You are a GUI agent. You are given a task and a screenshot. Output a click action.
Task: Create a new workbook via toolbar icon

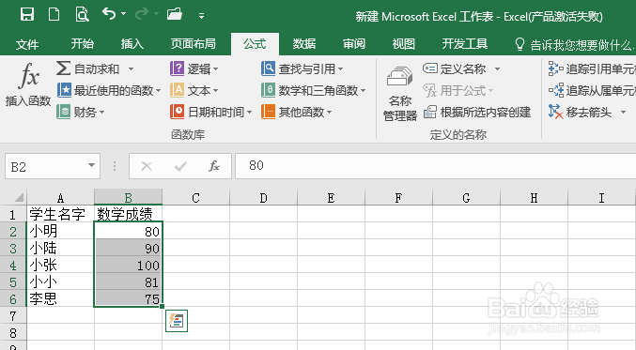tap(54, 15)
